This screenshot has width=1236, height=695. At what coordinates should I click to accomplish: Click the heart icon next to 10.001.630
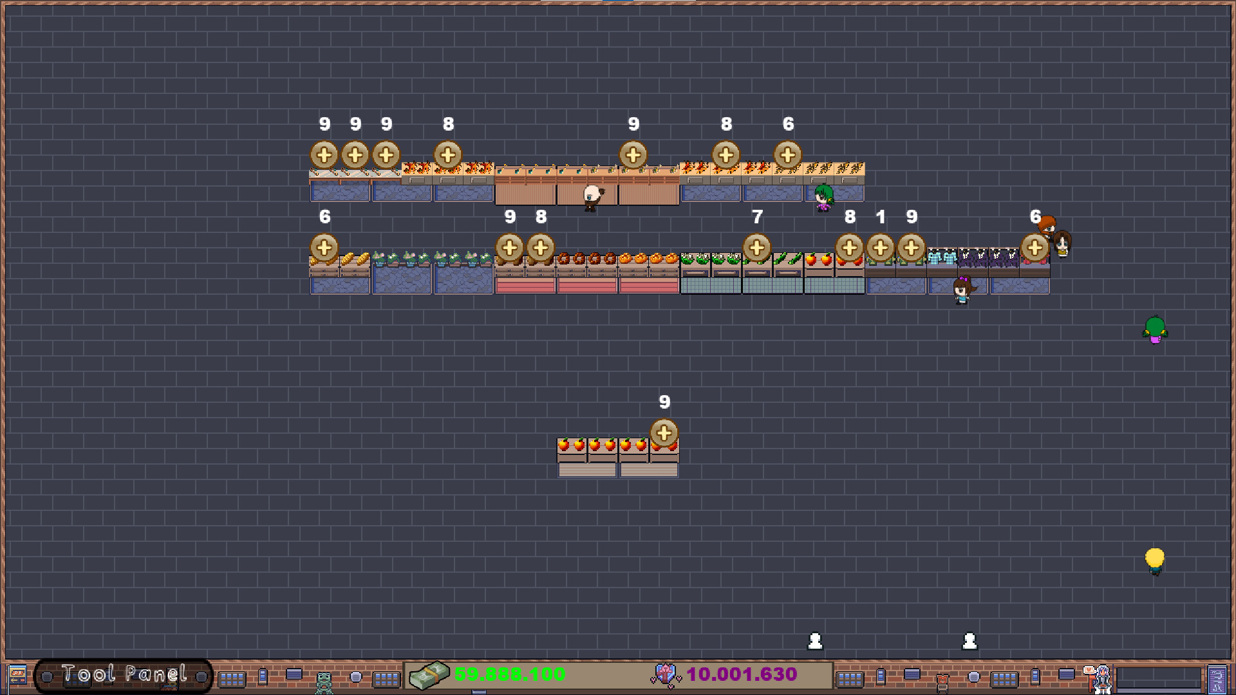click(x=667, y=675)
